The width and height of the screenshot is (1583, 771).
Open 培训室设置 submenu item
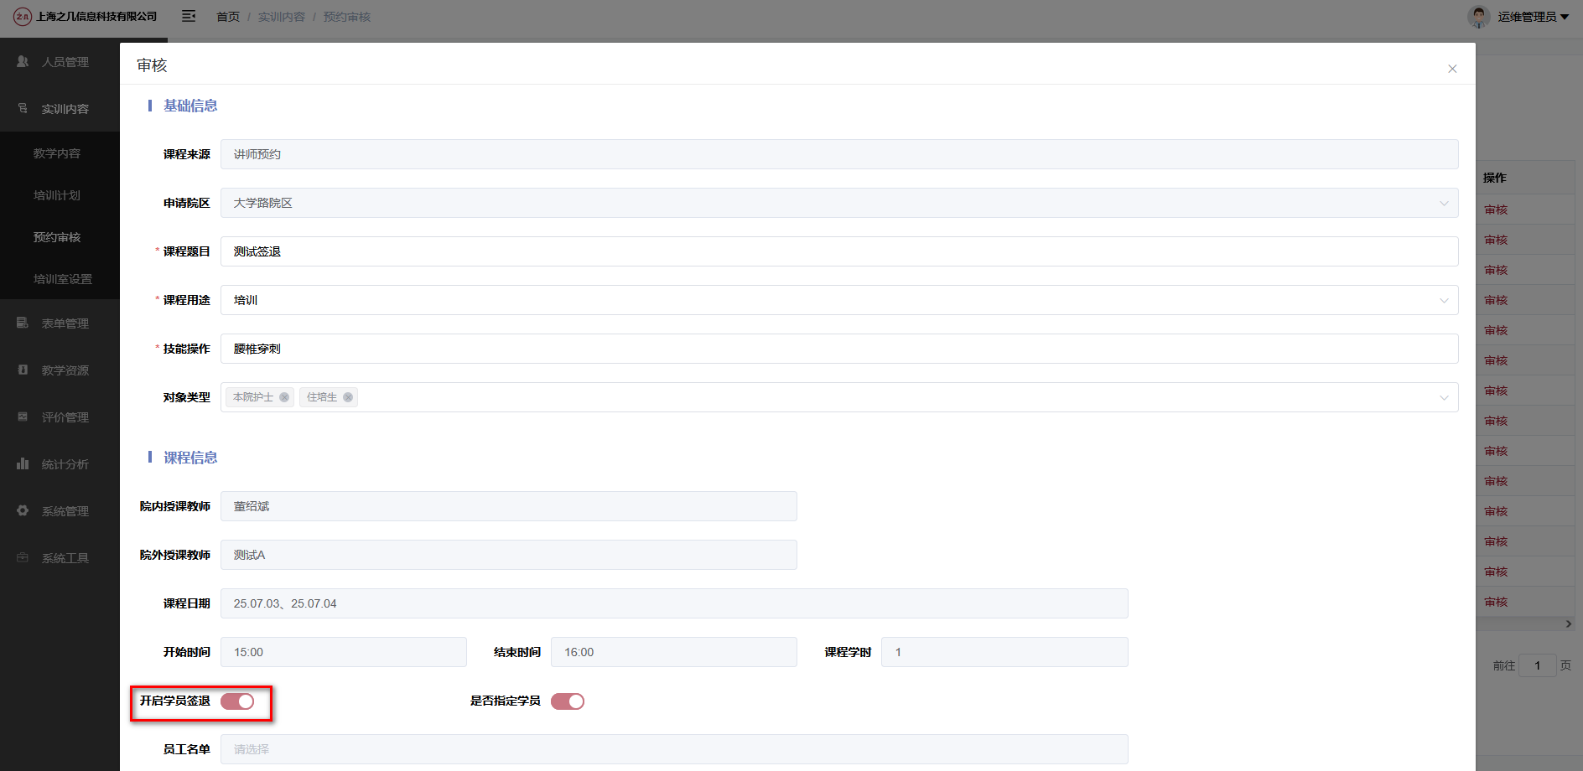pyautogui.click(x=63, y=279)
